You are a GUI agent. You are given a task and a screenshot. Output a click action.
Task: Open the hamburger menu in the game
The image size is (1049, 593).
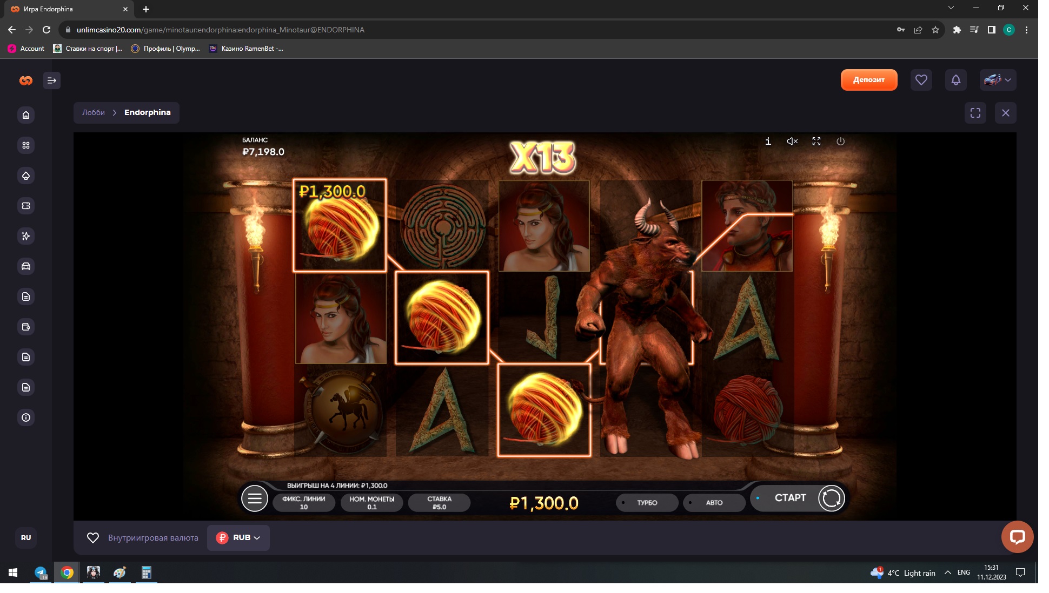tap(255, 498)
